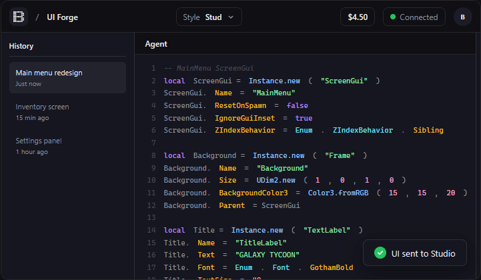Select Main menu redesign history entry
The height and width of the screenshot is (280, 481).
(x=67, y=77)
